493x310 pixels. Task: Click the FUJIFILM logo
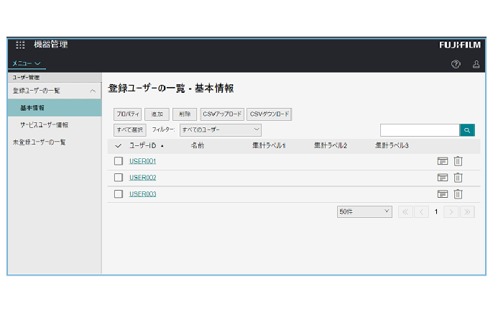click(460, 45)
